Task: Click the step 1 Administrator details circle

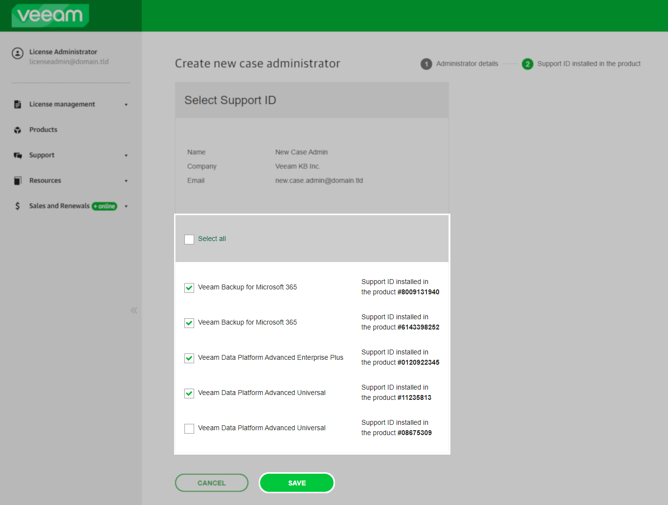Action: coord(426,64)
